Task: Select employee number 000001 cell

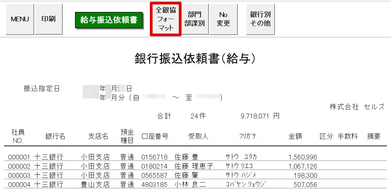Action: (x=19, y=157)
